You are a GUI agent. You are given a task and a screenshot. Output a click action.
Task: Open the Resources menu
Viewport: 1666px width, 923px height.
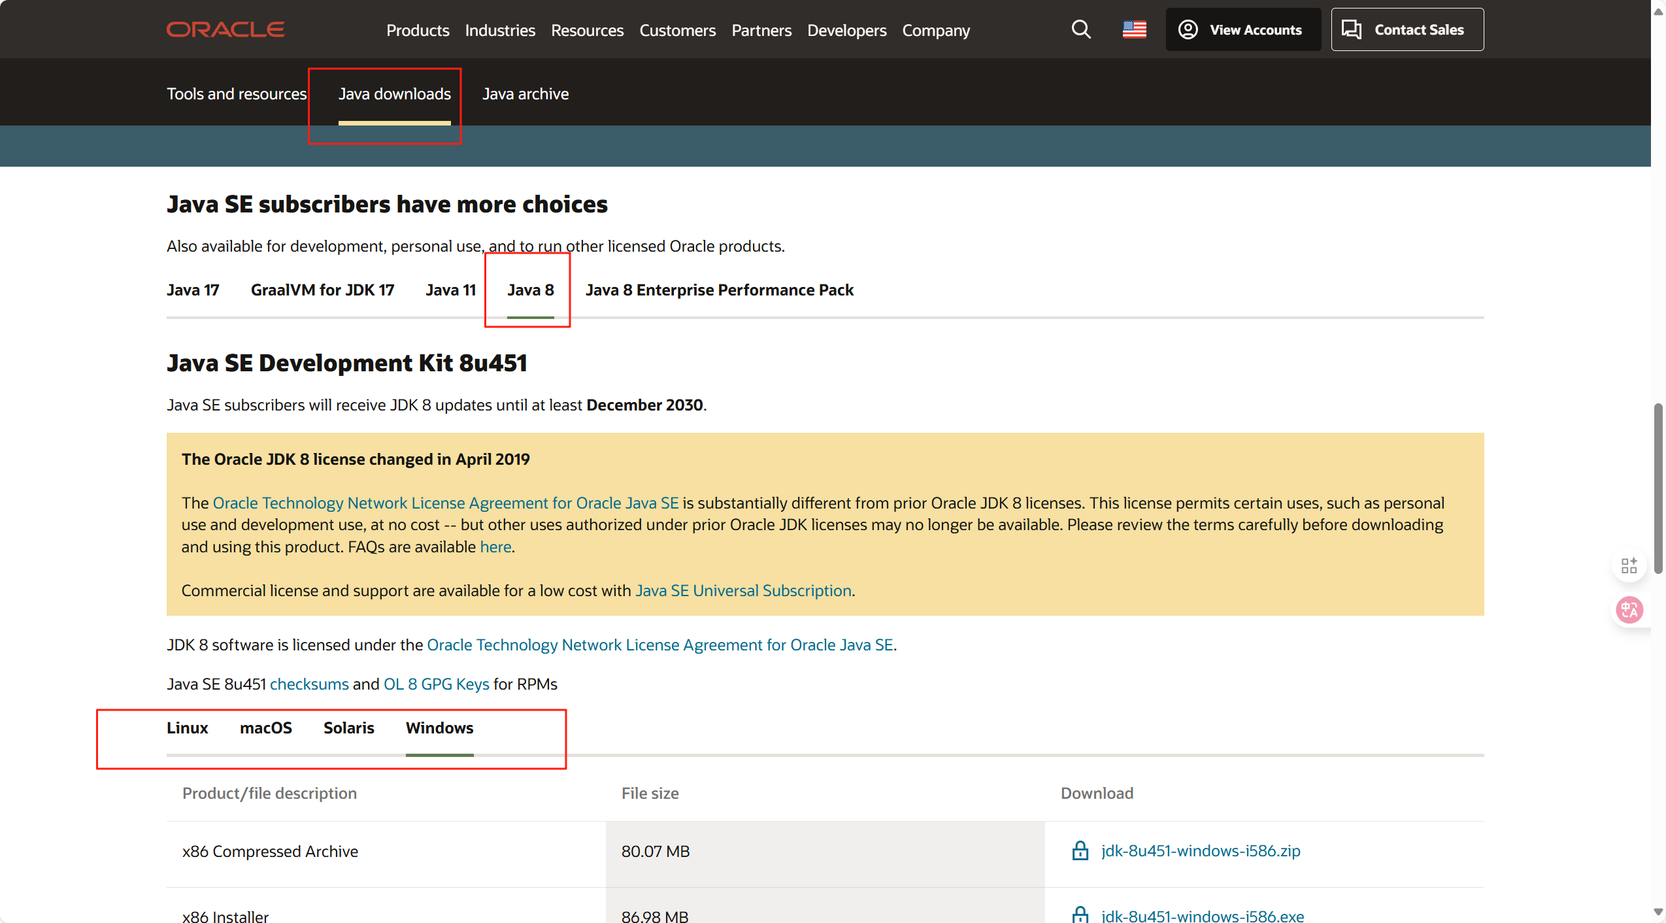click(586, 30)
